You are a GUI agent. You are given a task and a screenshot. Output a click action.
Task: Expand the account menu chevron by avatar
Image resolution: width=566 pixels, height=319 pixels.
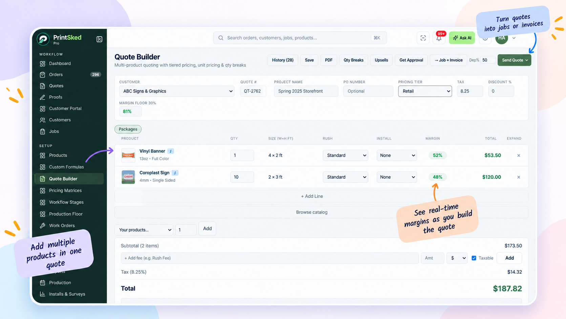pyautogui.click(x=514, y=38)
